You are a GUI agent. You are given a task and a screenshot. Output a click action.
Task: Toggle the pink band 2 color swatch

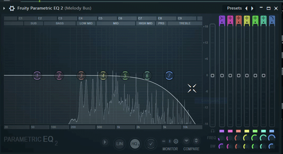(230, 131)
